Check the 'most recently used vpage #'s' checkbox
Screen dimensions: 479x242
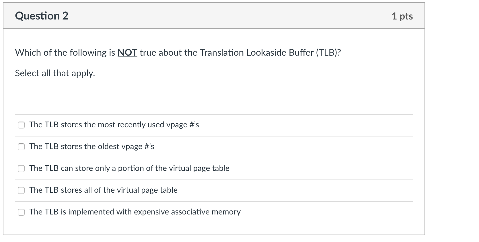coord(21,125)
